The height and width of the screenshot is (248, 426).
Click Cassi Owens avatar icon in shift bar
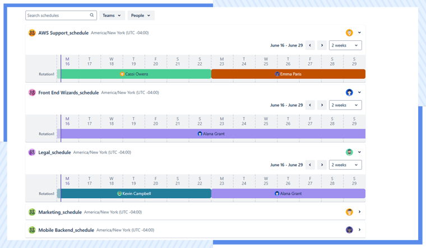(x=122, y=74)
